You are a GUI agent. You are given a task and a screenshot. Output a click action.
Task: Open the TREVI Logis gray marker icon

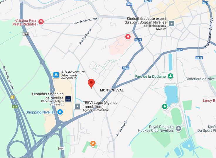coord(77,106)
